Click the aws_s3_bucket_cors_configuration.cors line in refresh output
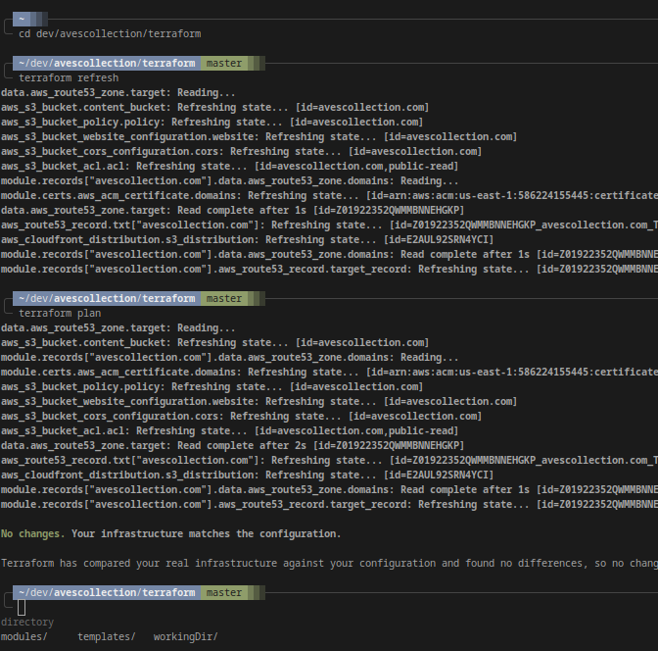The width and height of the screenshot is (658, 651). click(x=241, y=151)
